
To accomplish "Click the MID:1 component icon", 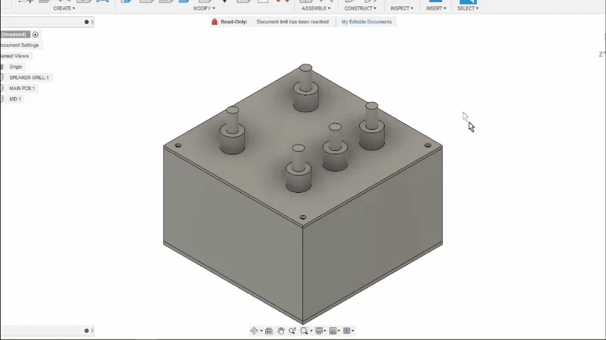I will click(x=2, y=99).
